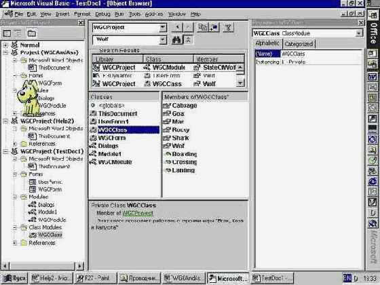Open the Start button on taskbar

14,278
